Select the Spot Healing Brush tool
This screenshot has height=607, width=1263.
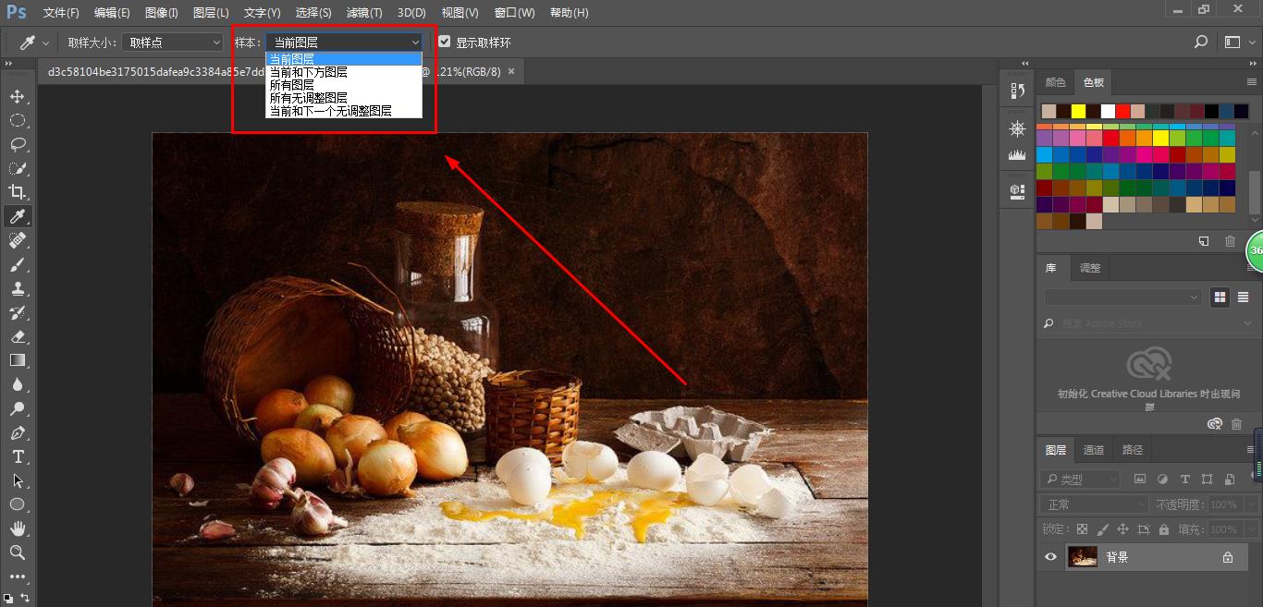[x=17, y=240]
